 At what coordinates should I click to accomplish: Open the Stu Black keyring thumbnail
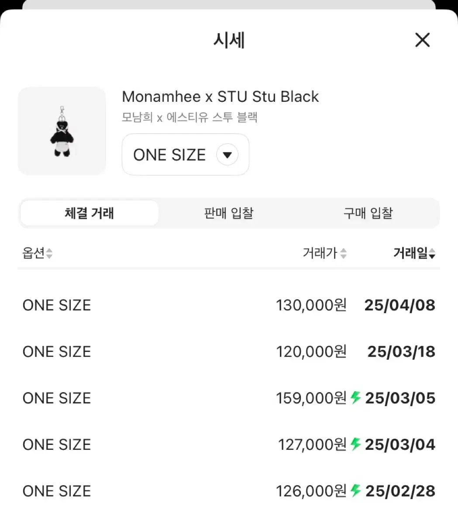62,131
